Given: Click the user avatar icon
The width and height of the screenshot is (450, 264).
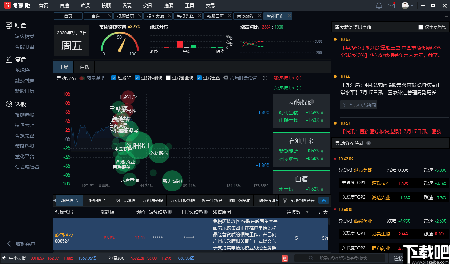Looking at the screenshot, I should pyautogui.click(x=405, y=6).
